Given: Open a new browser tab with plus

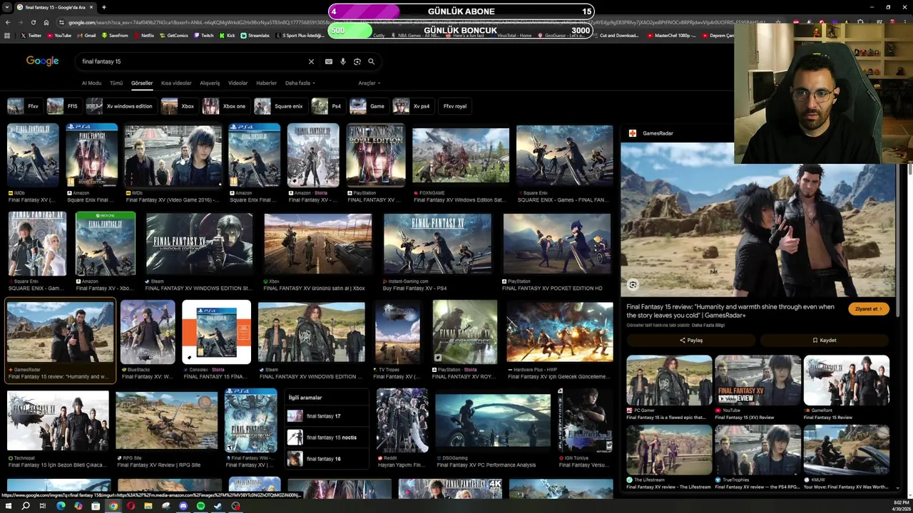Looking at the screenshot, I should [x=103, y=7].
